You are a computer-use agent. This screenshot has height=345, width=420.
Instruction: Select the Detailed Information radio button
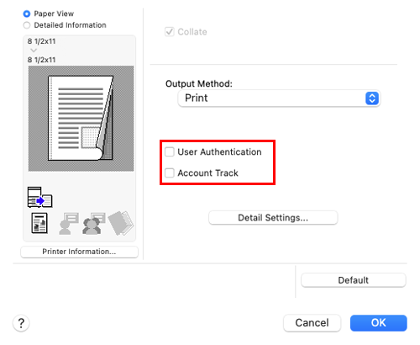[x=27, y=25]
